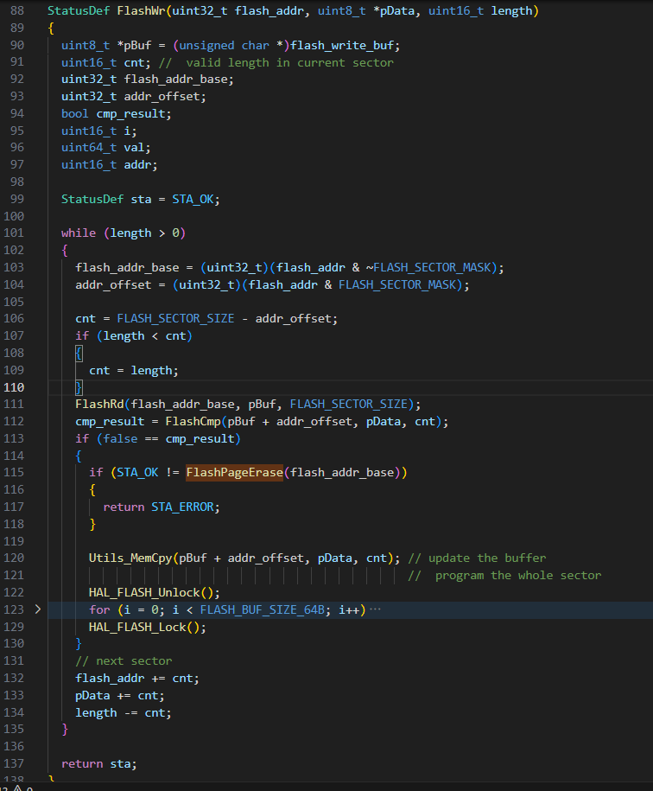Click the HAL_FLASH_Unlock() call
Image resolution: width=653 pixels, height=791 pixels.
click(x=154, y=593)
